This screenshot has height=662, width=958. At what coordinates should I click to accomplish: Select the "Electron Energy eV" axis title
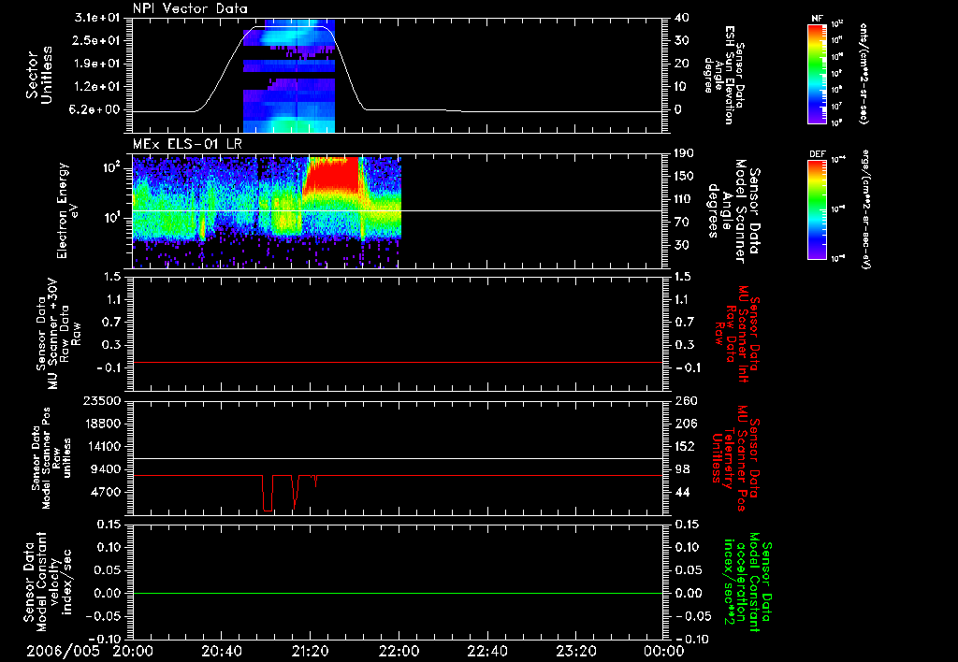(x=66, y=210)
